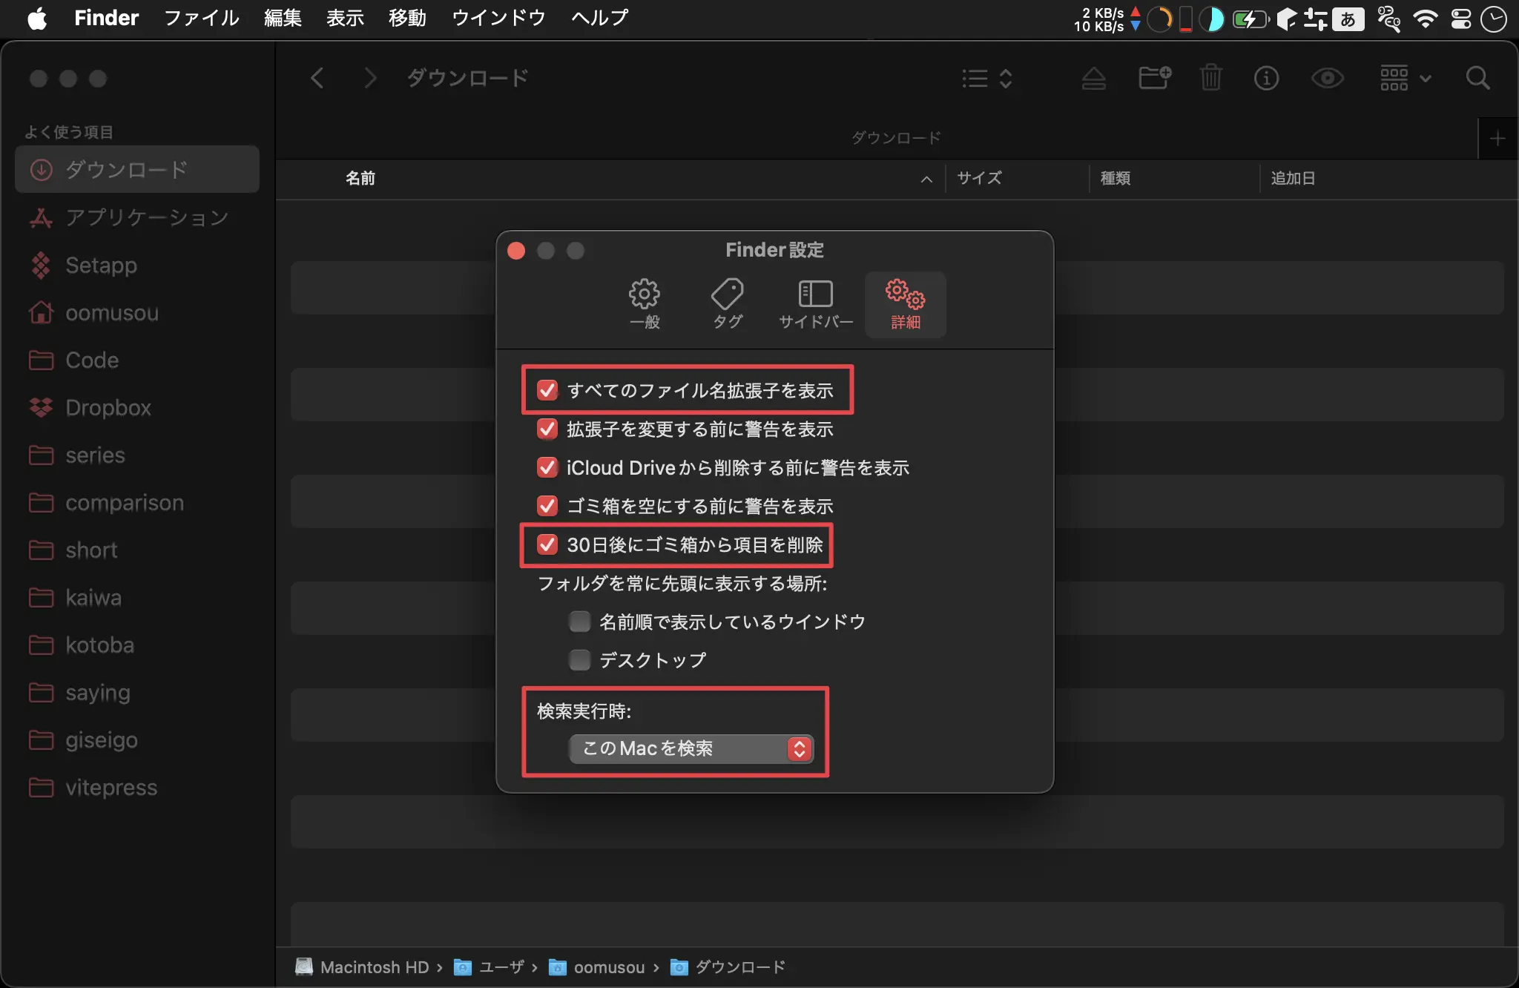Add a new tab with plus button
This screenshot has height=988, width=1519.
(x=1497, y=139)
